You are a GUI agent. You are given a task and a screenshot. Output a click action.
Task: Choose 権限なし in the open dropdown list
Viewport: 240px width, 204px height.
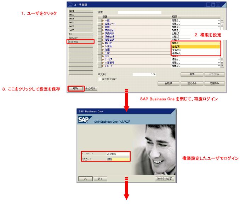click(196, 53)
